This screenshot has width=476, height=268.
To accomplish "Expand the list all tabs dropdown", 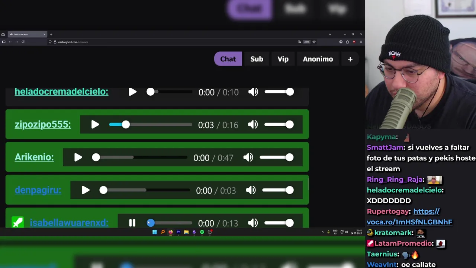I will 330,34.
